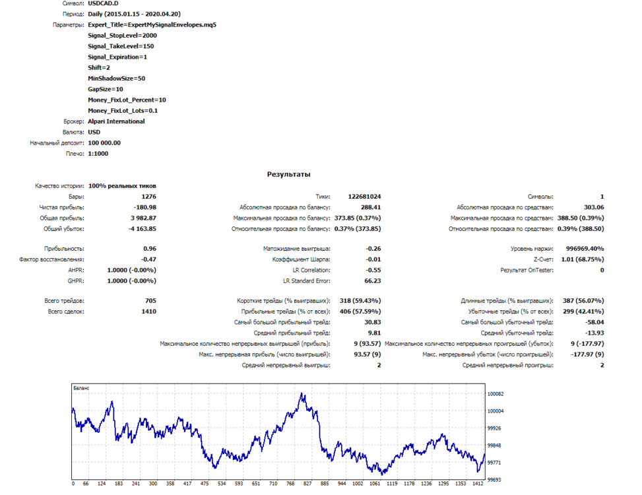The width and height of the screenshot is (642, 495).
Task: Click chart x-axis label 827
Action: click(307, 484)
